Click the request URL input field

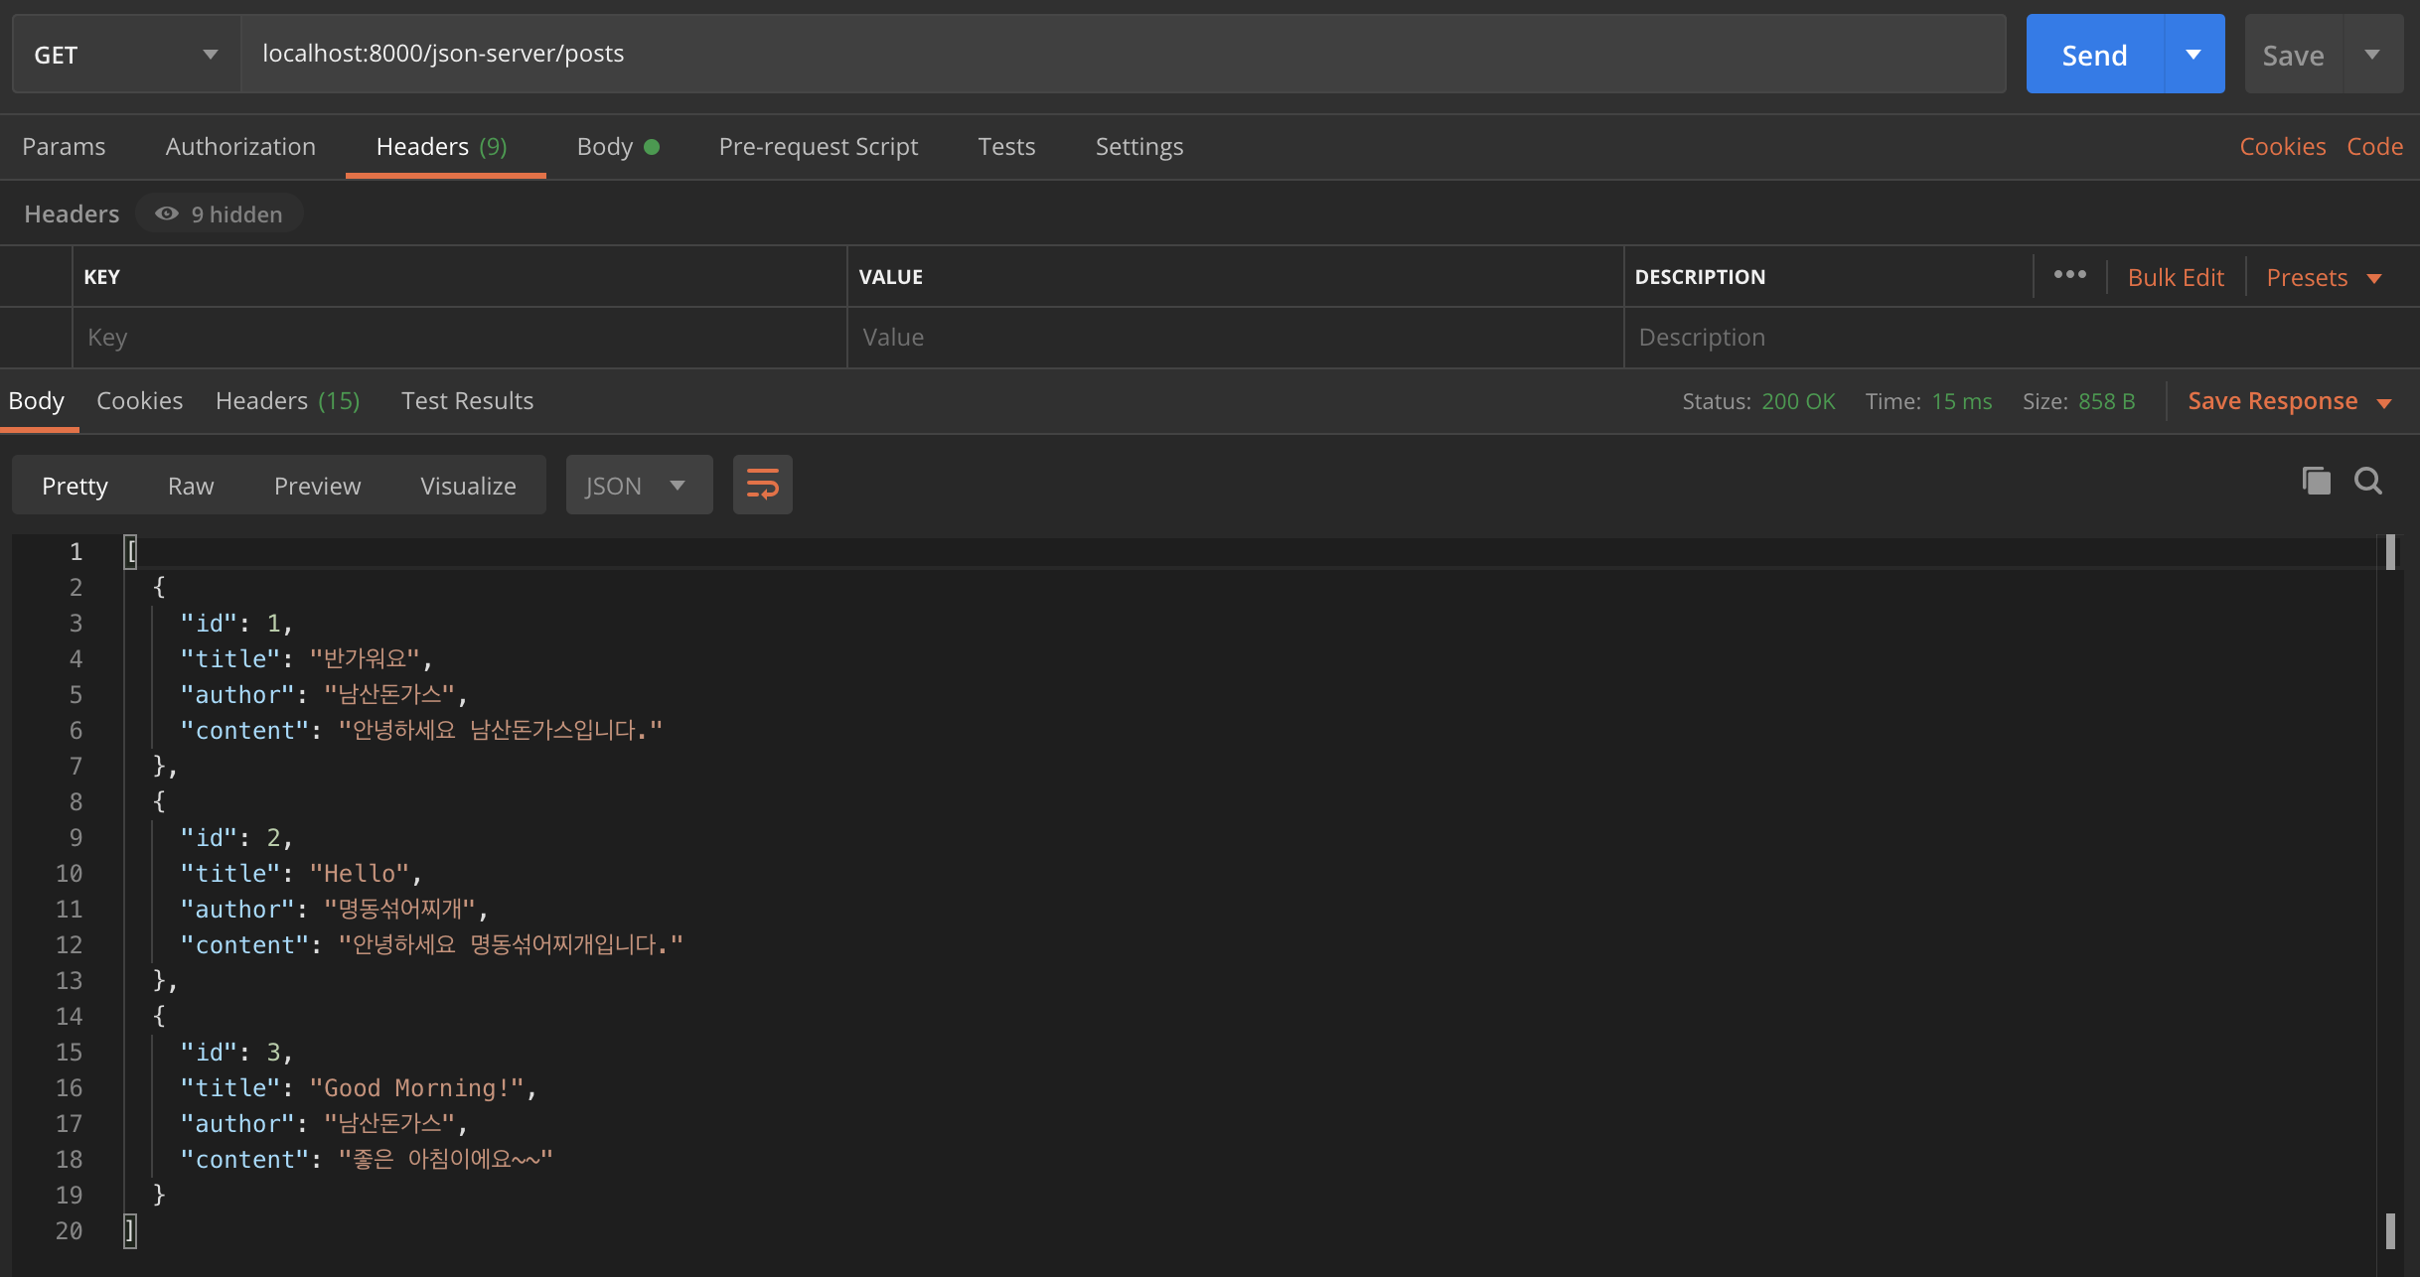click(x=1123, y=54)
